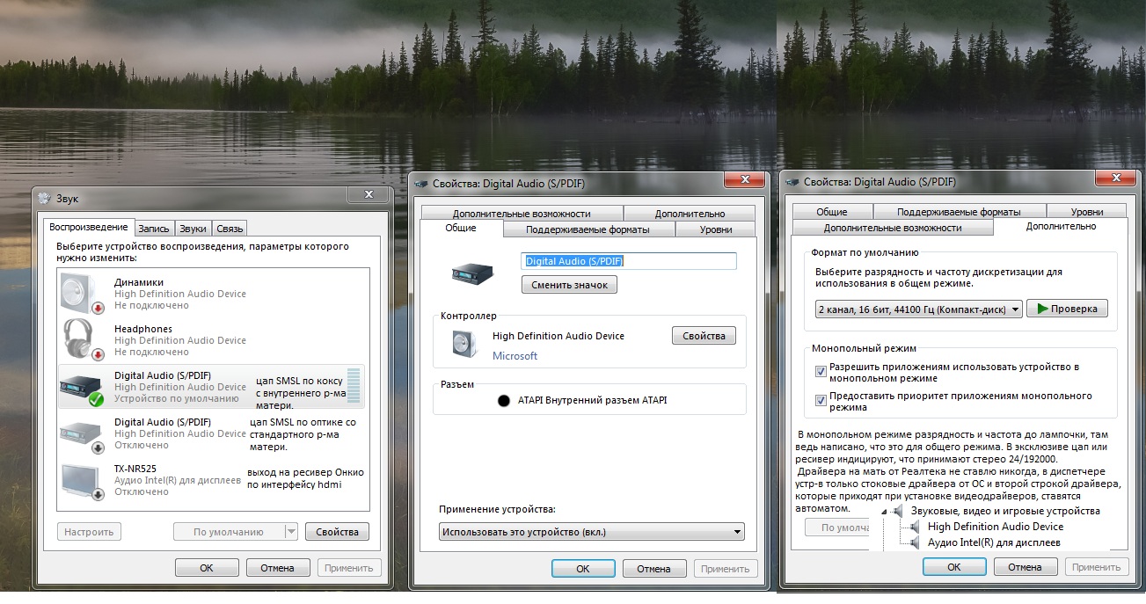The image size is (1146, 604).
Task: Click the High Definition Audio Device controller icon
Action: pyautogui.click(x=465, y=343)
